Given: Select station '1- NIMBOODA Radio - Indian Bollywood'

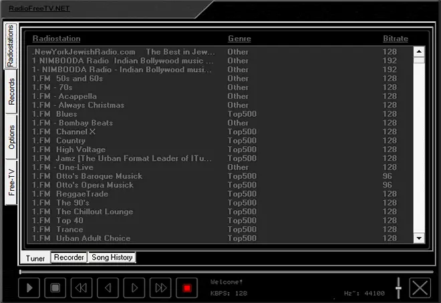Looking at the screenshot, I should pyautogui.click(x=220, y=69).
